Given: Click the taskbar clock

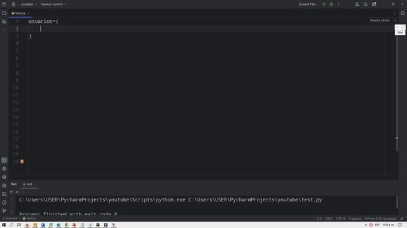Looking at the screenshot, I should tap(388, 225).
